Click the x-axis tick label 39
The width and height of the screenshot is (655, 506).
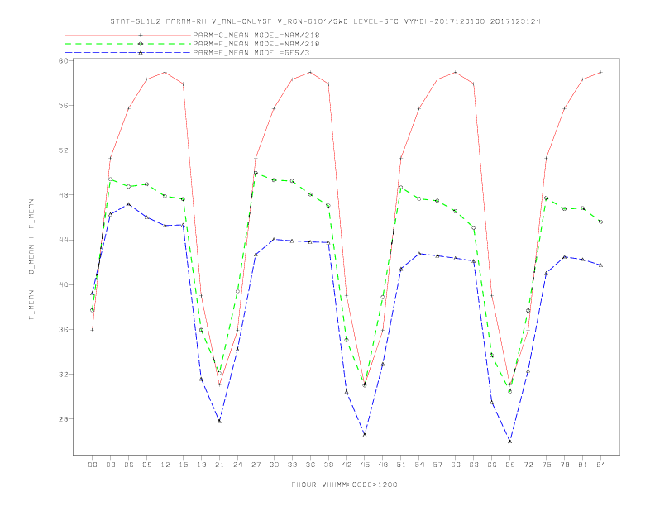tap(328, 465)
